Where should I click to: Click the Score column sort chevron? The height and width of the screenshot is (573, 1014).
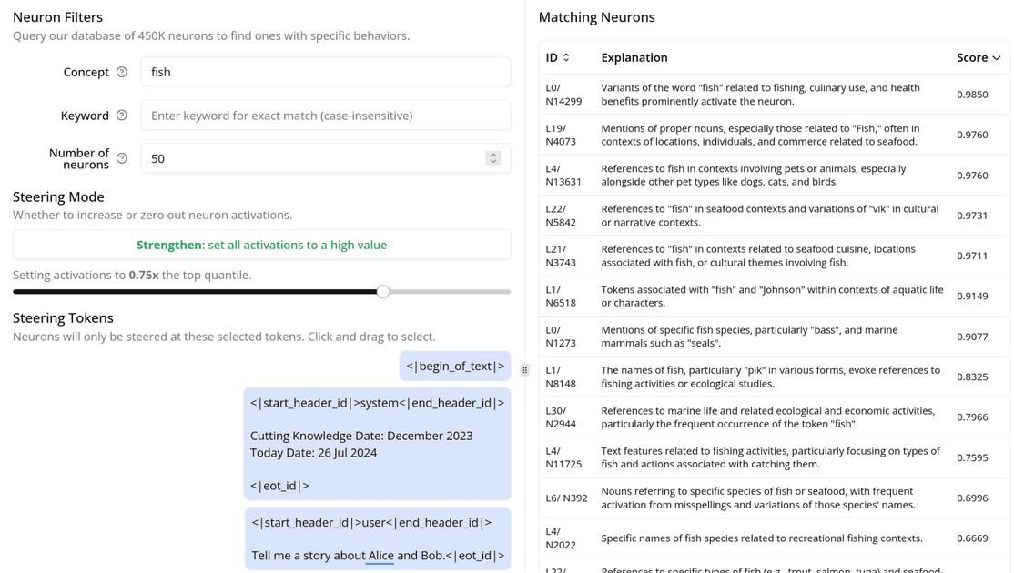point(997,58)
